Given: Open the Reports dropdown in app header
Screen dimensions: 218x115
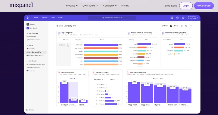Looking at the screenshot, I should (x=45, y=18).
